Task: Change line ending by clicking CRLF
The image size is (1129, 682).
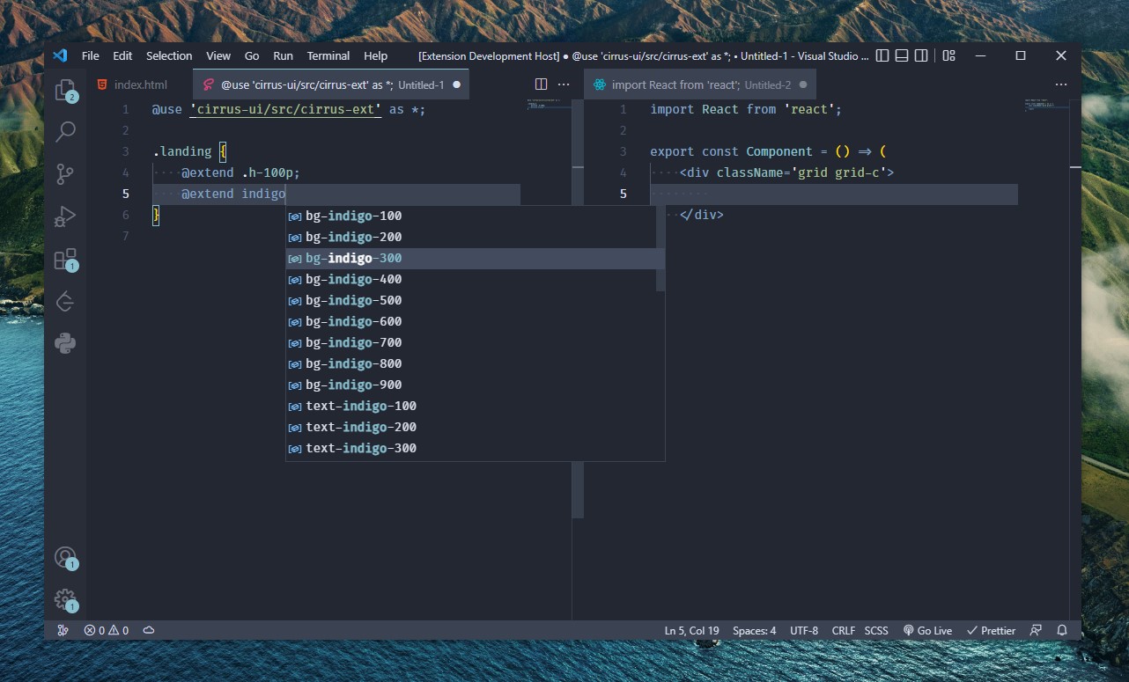Action: [843, 630]
